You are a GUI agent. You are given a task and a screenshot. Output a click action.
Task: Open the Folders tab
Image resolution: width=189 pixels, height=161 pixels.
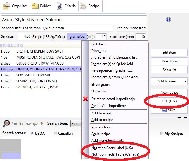[42, 6]
